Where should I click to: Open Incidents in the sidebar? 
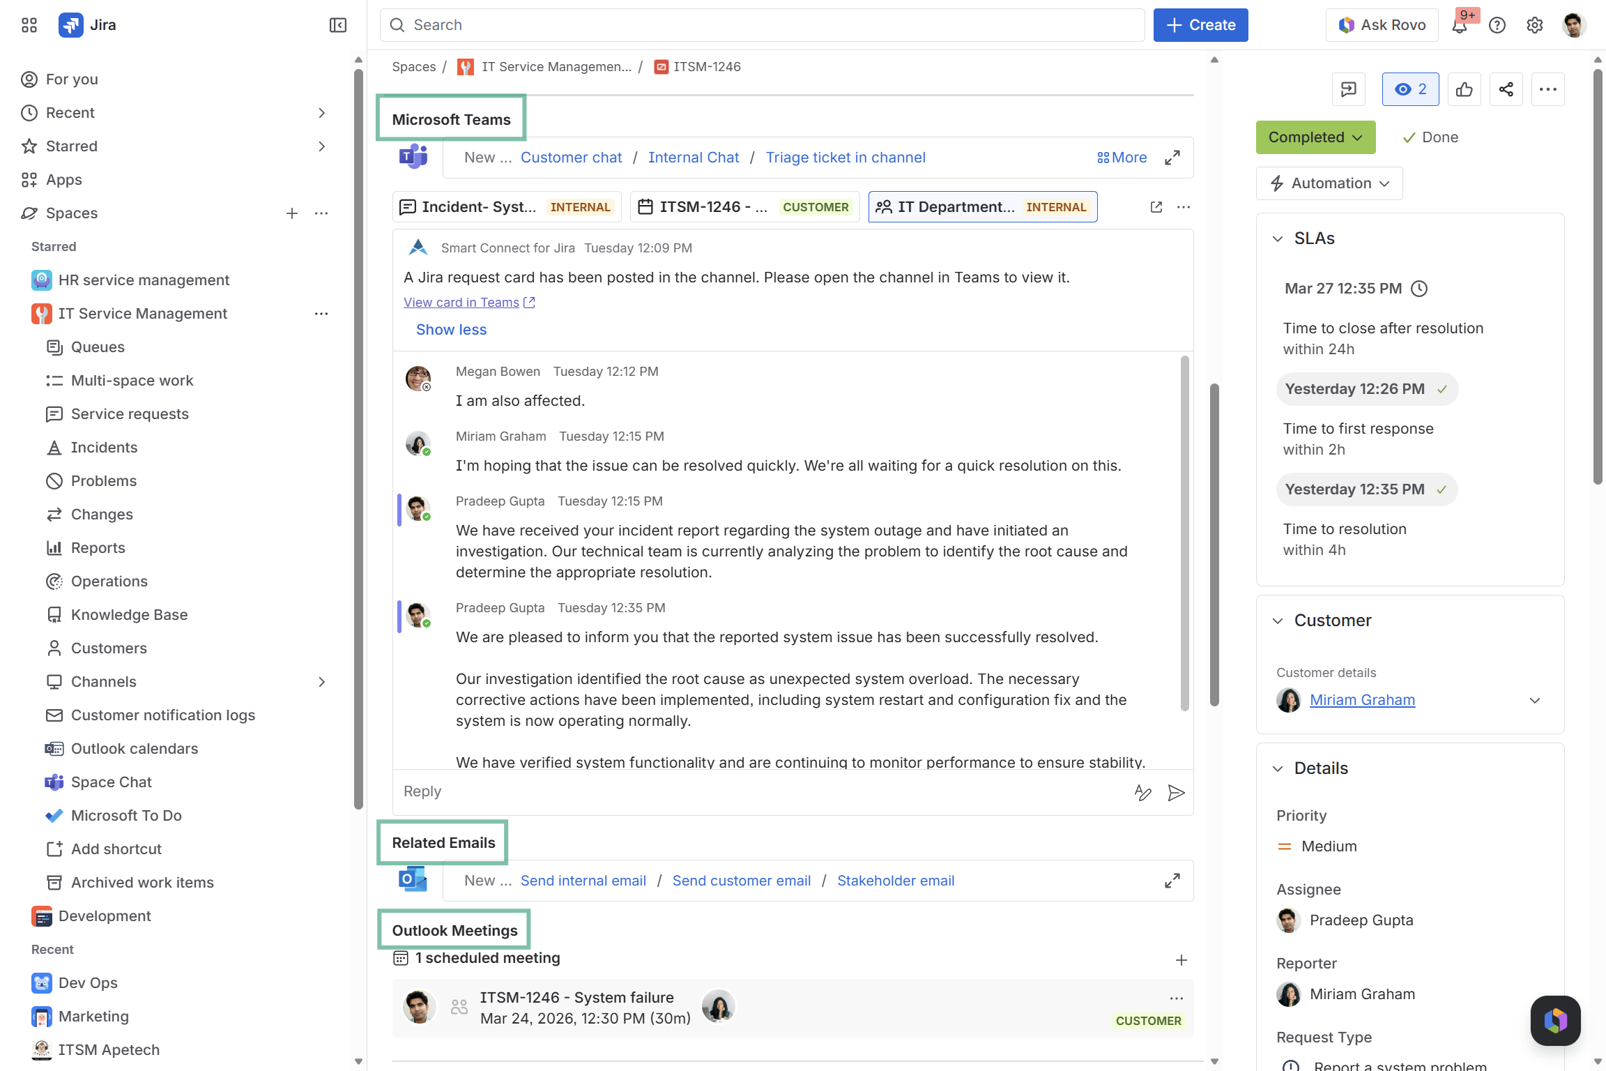coord(104,448)
